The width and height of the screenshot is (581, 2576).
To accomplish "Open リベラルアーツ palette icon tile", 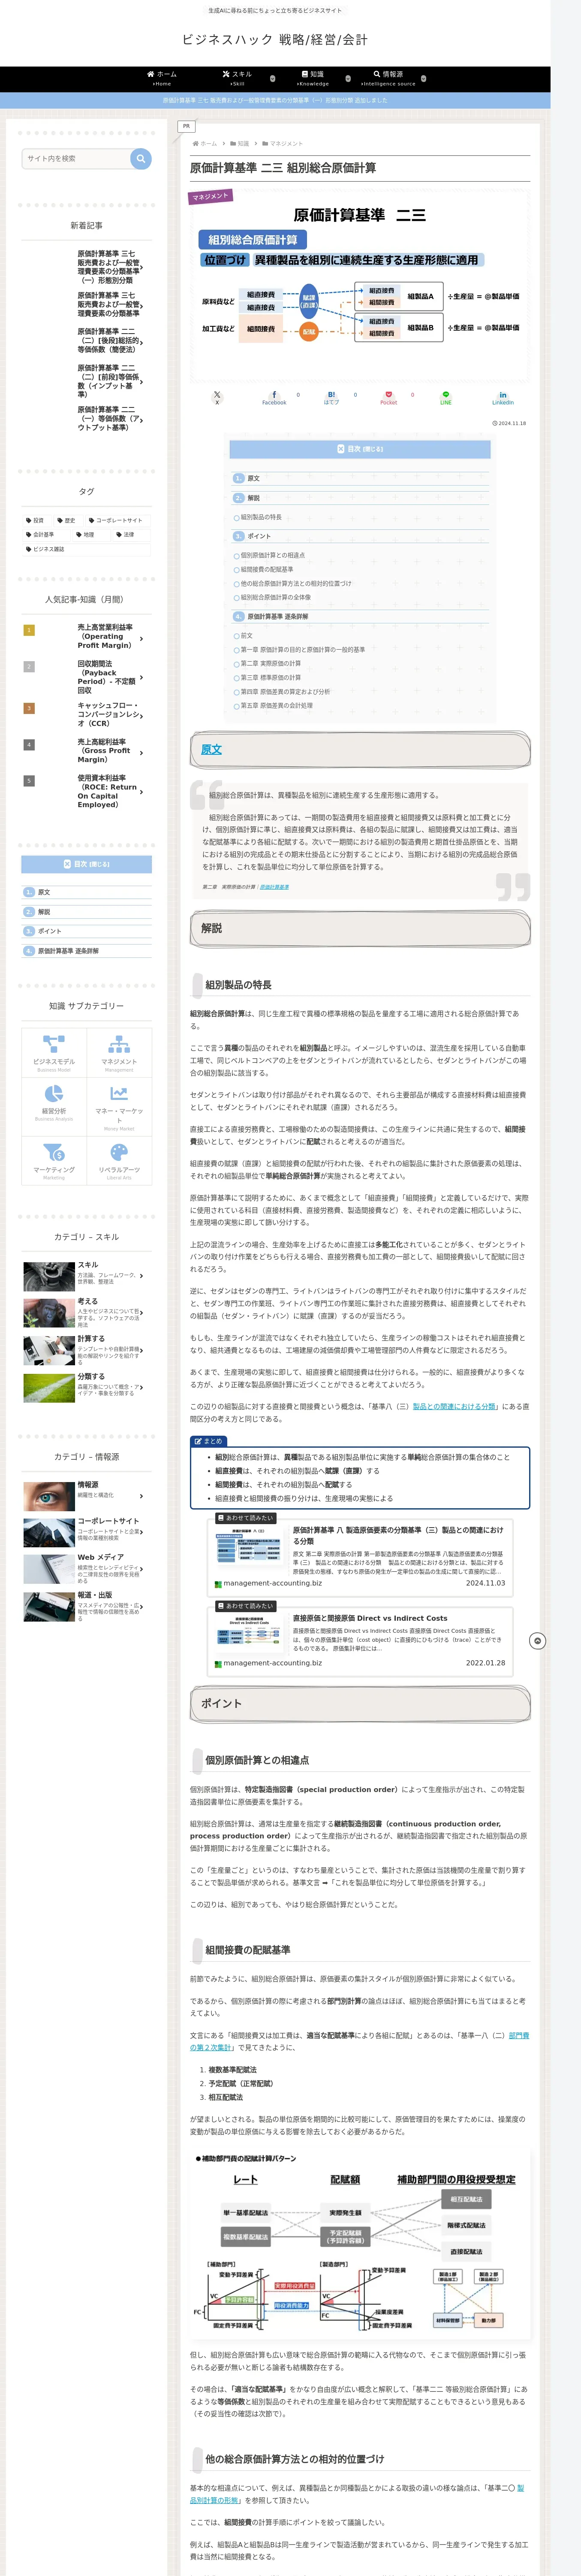I will point(119,1160).
